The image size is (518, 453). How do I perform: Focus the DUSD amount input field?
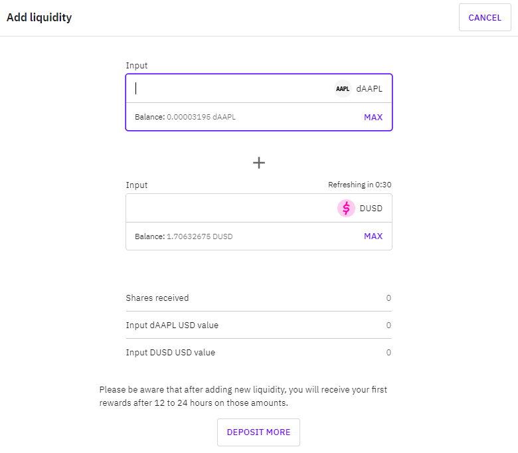pos(231,208)
